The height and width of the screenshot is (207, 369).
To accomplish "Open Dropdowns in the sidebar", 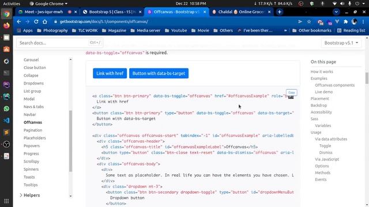I will [33, 83].
